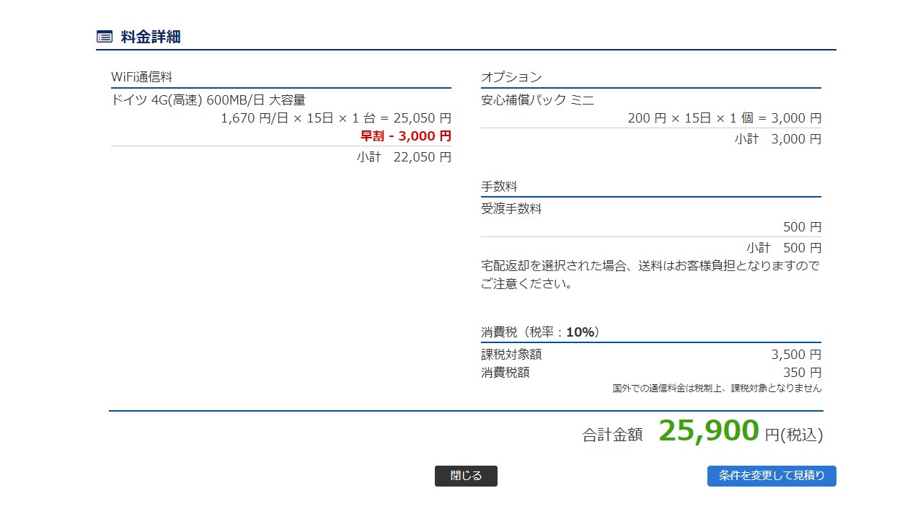Click the 1,670 円/日 × 15日 calculation line
The image size is (923, 519).
pyautogui.click(x=336, y=118)
